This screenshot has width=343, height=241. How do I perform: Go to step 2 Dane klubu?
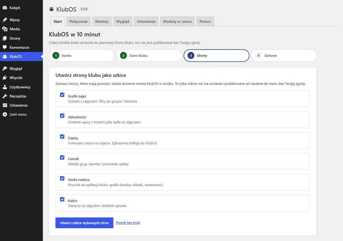tap(149, 56)
